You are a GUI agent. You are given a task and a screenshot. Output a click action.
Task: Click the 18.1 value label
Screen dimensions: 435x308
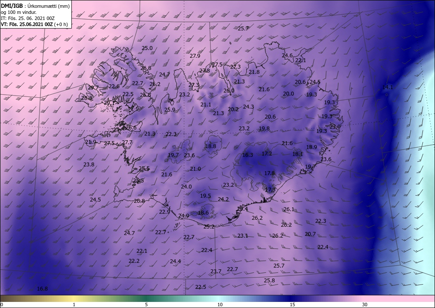tap(298, 154)
